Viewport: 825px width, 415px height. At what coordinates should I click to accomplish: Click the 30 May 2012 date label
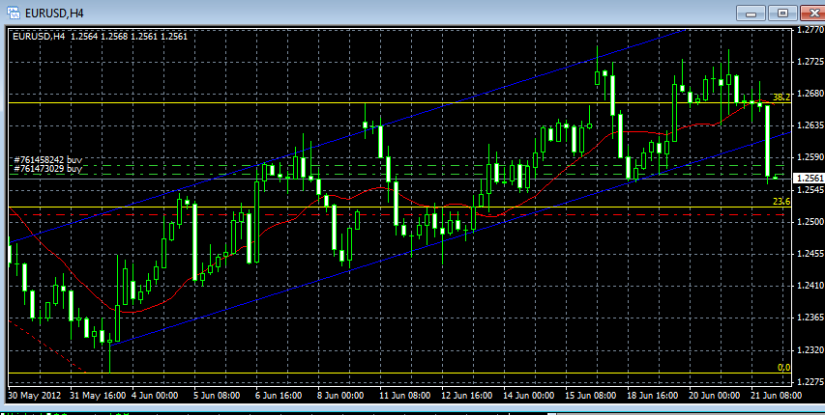(x=35, y=395)
